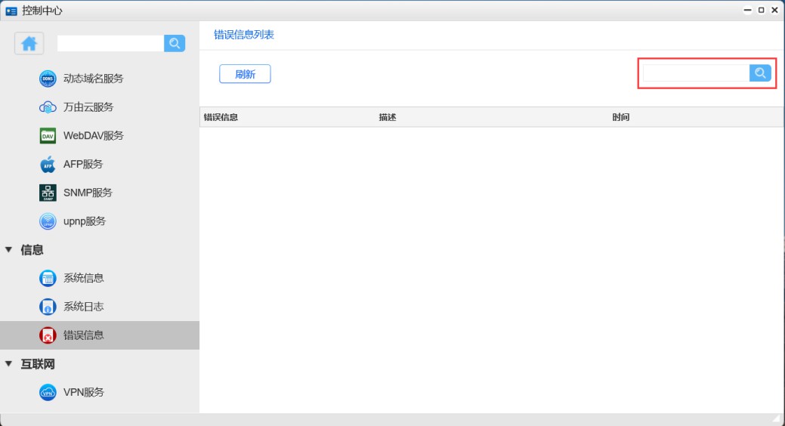This screenshot has height=426, width=785.
Task: Sort by the 描述 column header
Action: pyautogui.click(x=387, y=117)
